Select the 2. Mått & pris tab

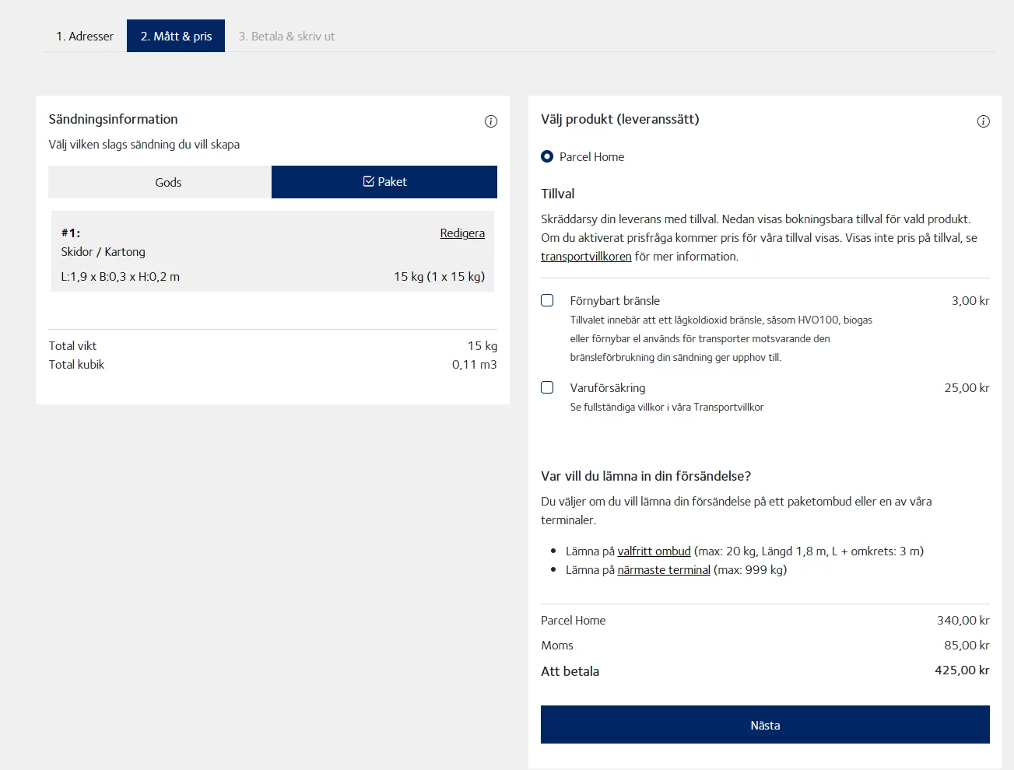(176, 36)
